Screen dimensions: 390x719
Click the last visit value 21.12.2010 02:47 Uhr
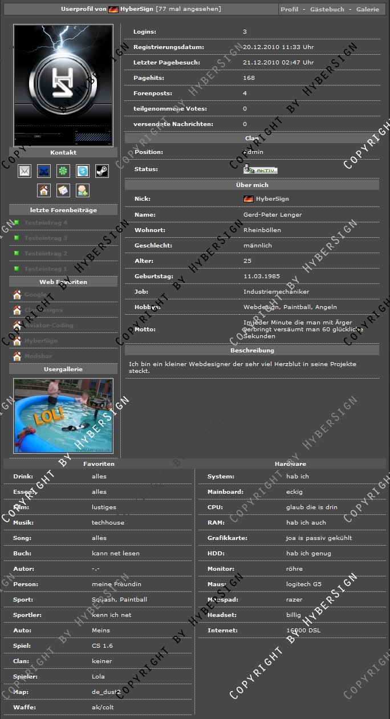278,63
